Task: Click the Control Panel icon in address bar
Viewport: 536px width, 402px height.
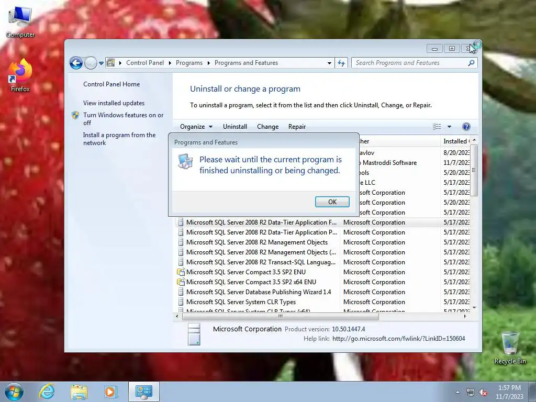Action: [111, 63]
